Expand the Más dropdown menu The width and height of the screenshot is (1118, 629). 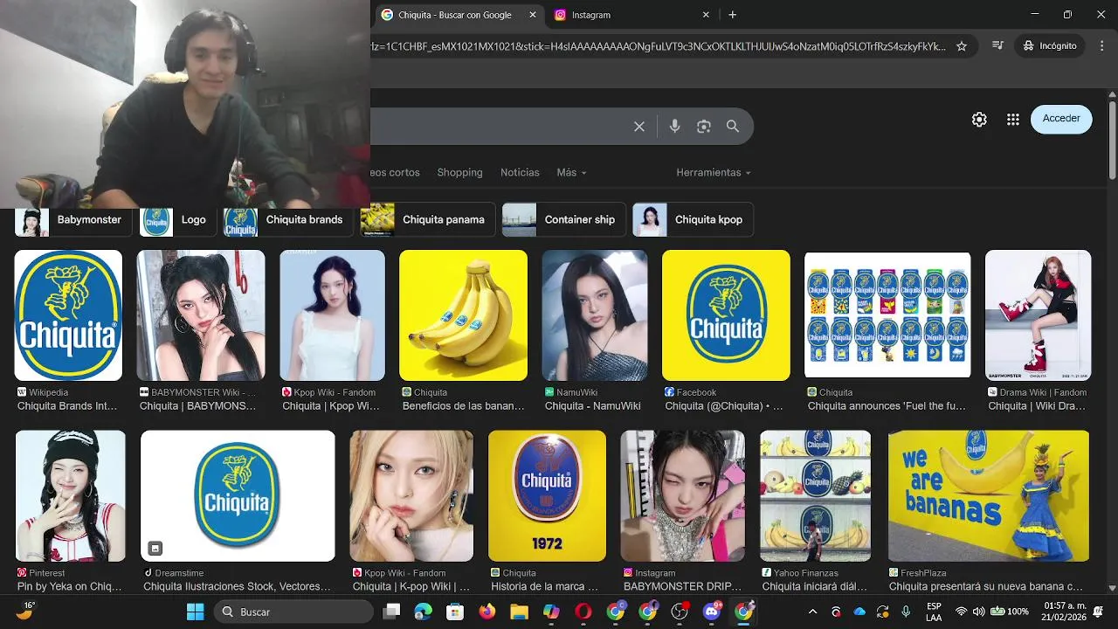(x=571, y=173)
